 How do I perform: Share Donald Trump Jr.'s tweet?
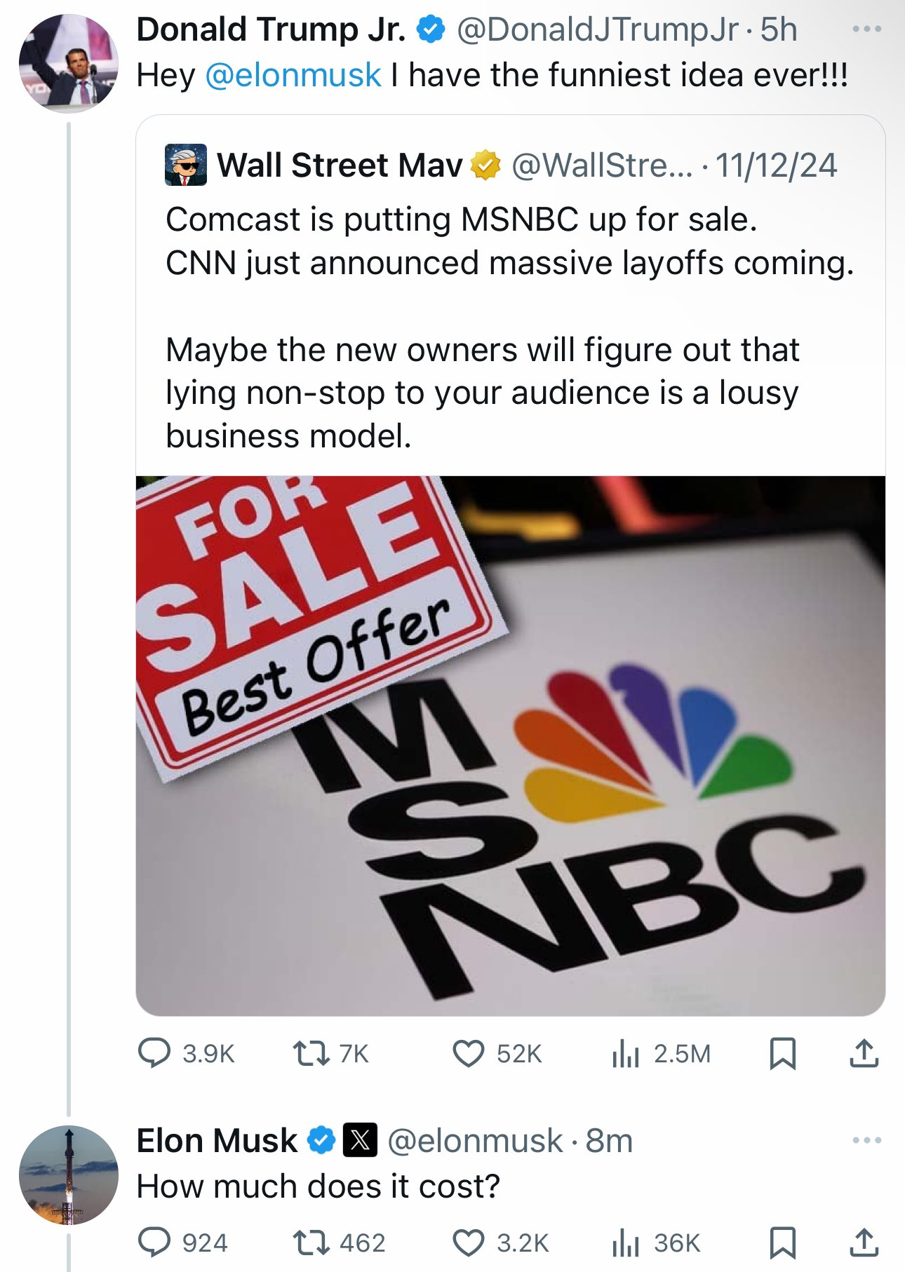[x=864, y=1053]
